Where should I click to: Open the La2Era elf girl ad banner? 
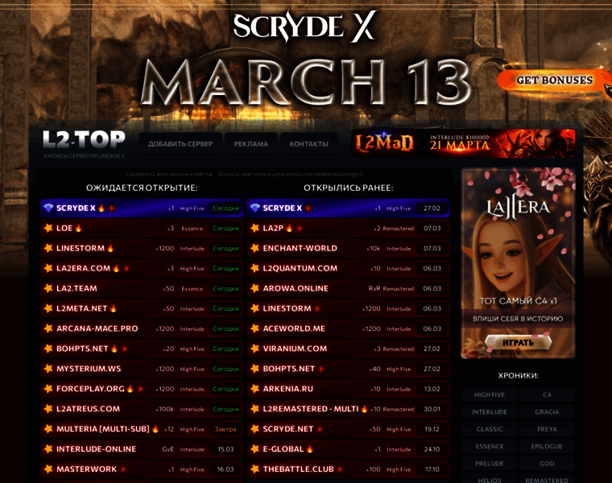pyautogui.click(x=518, y=262)
